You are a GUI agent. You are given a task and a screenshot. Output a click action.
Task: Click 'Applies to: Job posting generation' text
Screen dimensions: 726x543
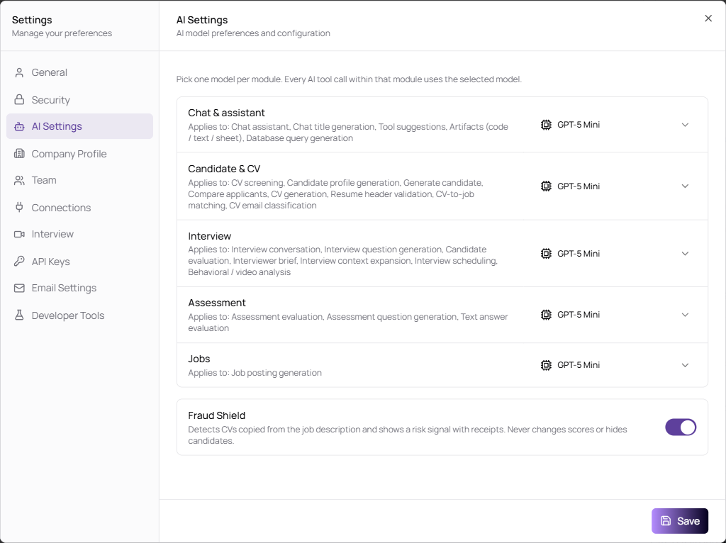click(x=255, y=373)
